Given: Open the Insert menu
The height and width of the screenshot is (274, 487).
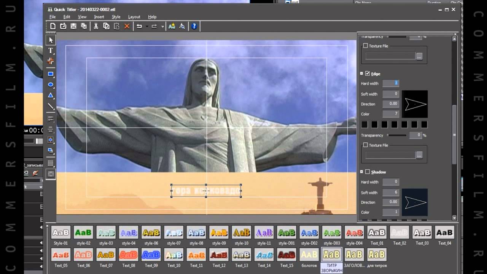Looking at the screenshot, I should pyautogui.click(x=99, y=17).
